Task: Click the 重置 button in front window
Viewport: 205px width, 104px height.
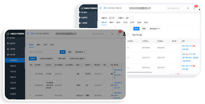Action: tap(70, 52)
